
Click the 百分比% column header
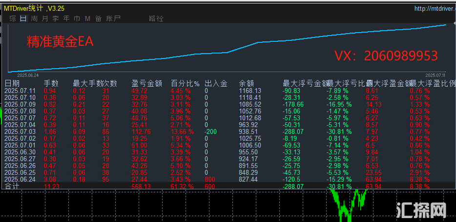click(x=185, y=84)
